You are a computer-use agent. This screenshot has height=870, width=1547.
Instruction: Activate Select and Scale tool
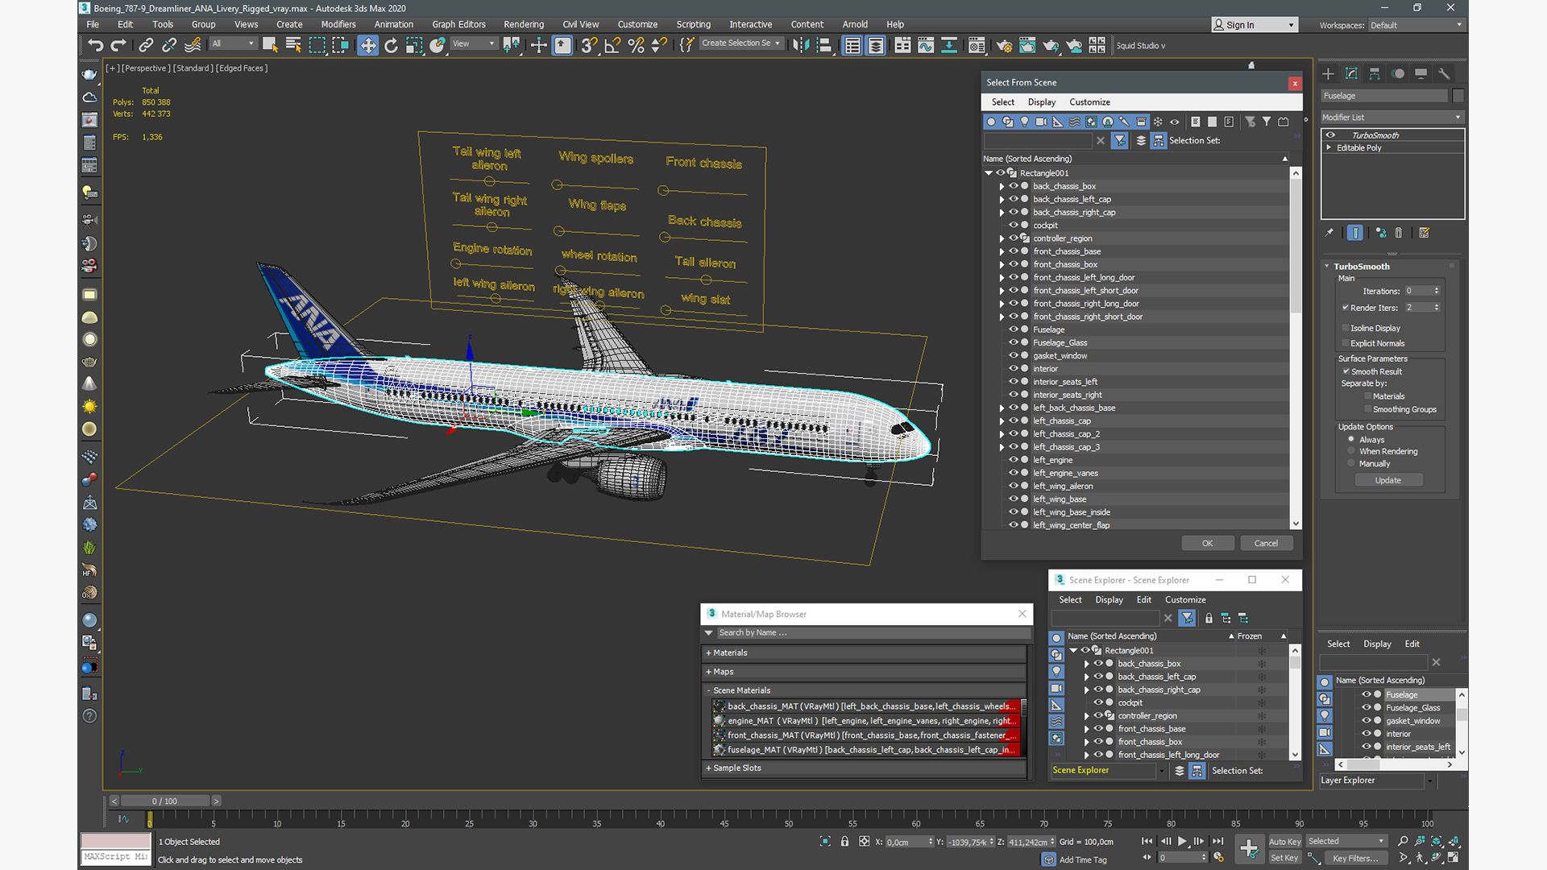click(414, 45)
